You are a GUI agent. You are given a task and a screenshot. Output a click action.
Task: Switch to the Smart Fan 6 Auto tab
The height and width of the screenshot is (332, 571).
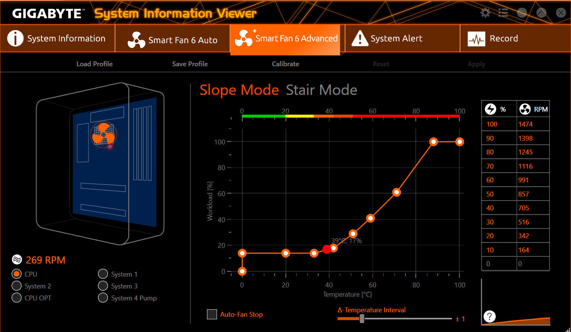tap(173, 38)
